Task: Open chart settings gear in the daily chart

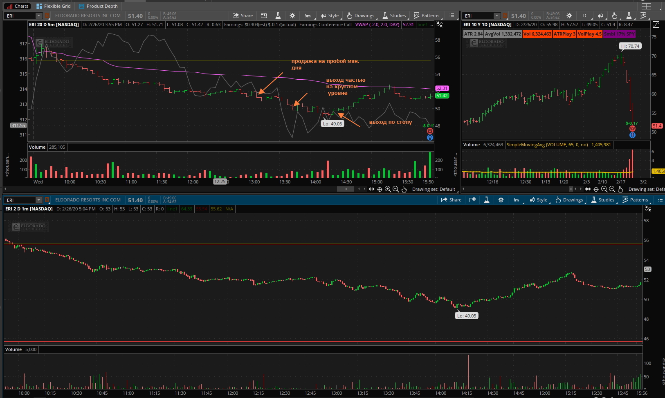Action: coord(569,16)
